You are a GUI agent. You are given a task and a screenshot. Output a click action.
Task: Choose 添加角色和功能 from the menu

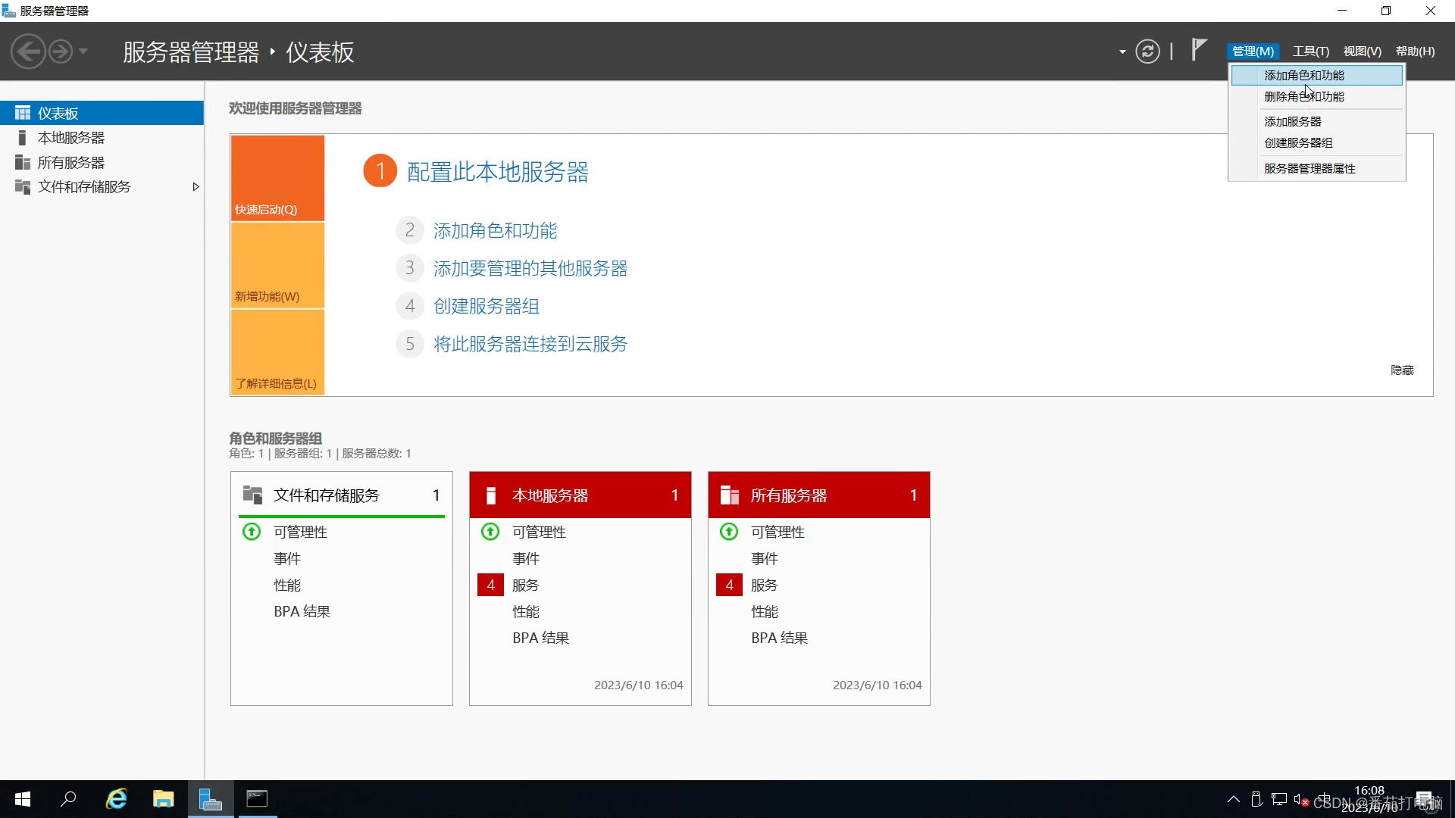1317,75
